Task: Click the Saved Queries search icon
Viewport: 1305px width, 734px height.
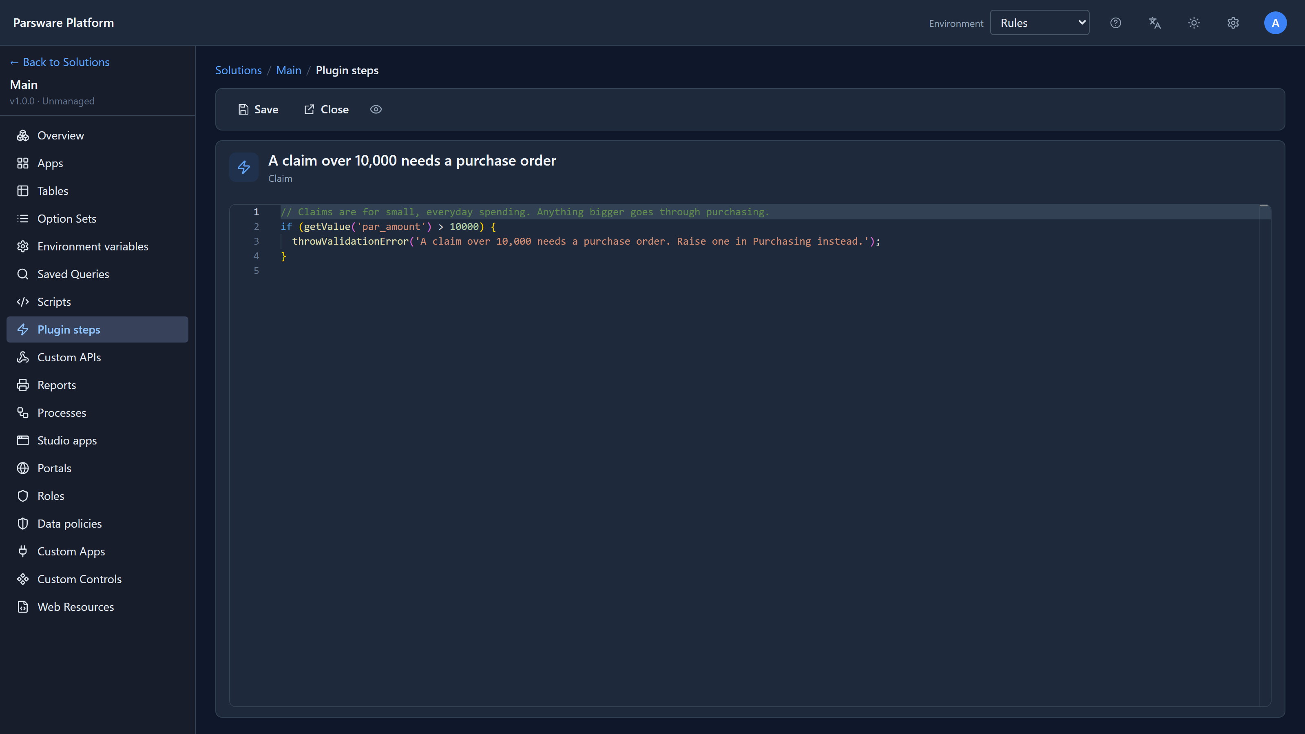Action: click(23, 274)
